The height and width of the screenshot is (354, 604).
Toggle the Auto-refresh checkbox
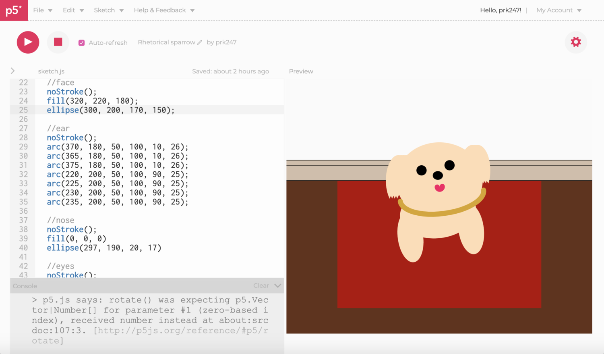81,43
